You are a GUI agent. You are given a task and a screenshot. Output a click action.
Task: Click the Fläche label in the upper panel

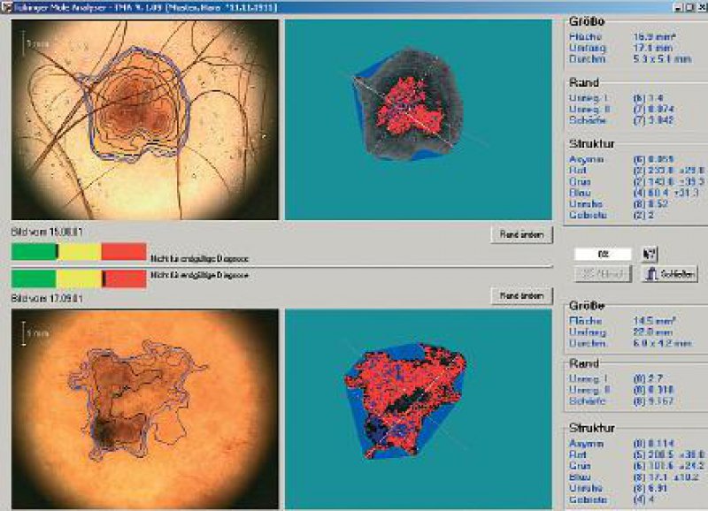(x=586, y=37)
